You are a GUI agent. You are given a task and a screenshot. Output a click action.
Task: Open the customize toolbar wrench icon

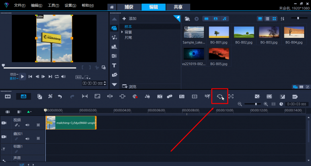point(50,96)
